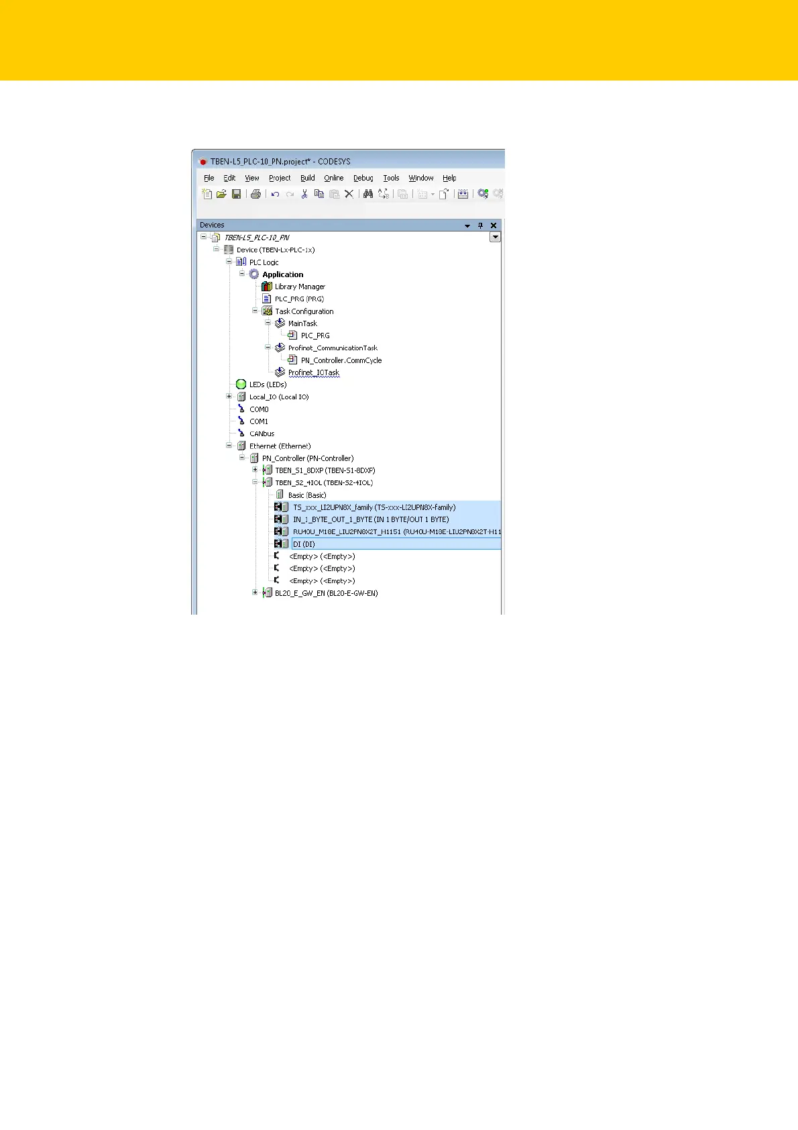The image size is (798, 1130).
Task: Open the Online menu
Action: (334, 178)
